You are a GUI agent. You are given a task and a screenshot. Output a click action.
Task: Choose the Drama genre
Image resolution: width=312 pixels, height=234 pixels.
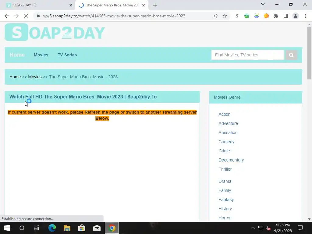(x=225, y=181)
